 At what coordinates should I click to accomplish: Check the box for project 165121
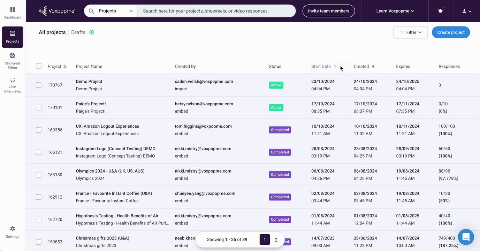[39, 152]
